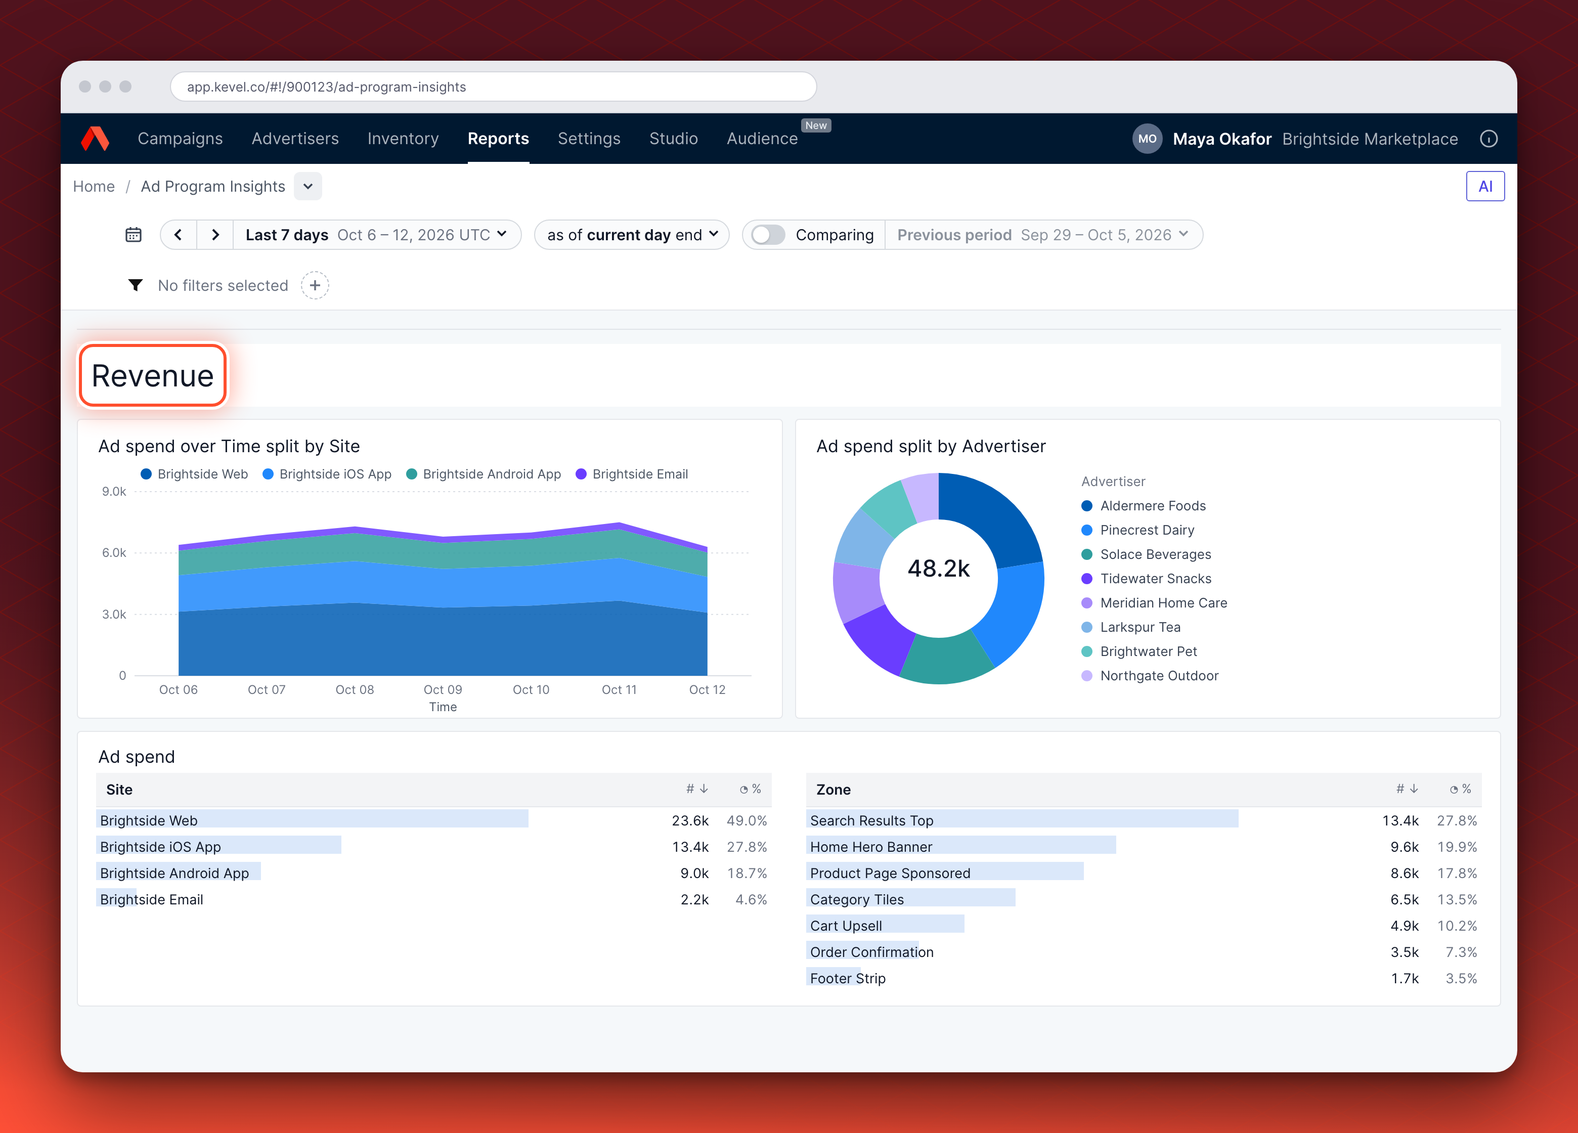Toggle Aldermere Foods legend entry

pos(1143,506)
